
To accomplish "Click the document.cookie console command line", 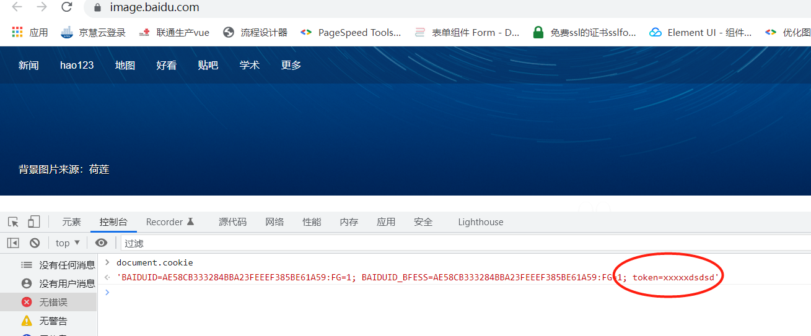I will click(155, 263).
